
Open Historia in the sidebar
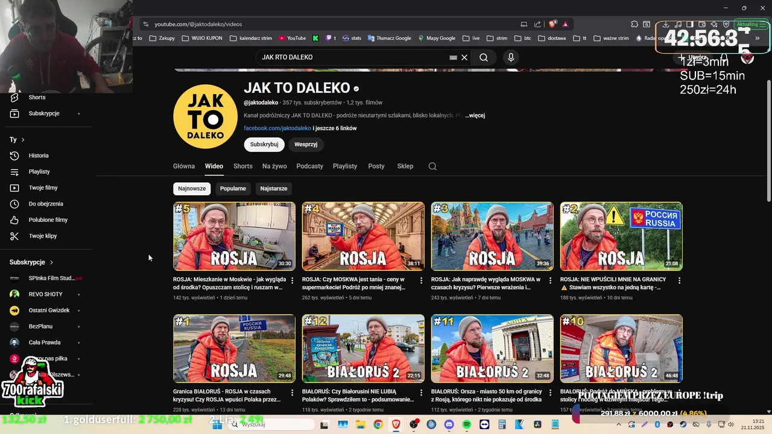coord(39,156)
